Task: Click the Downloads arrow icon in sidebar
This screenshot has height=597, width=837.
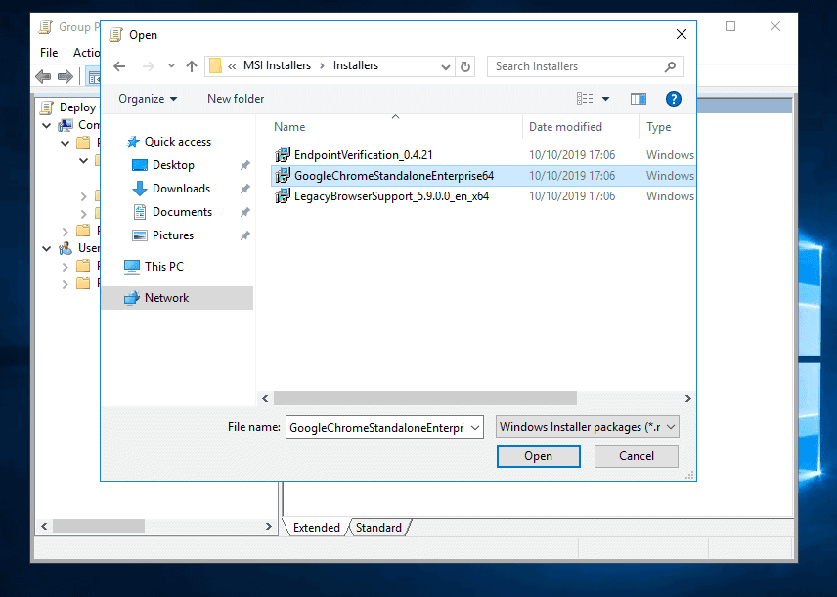Action: coord(139,189)
